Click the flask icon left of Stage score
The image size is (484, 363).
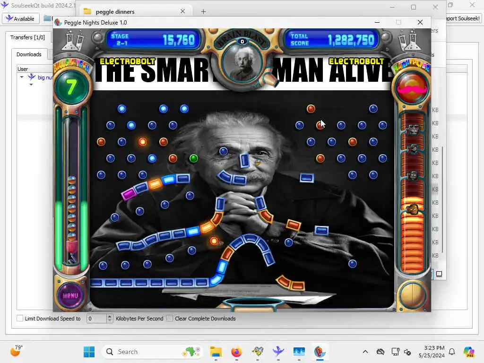(x=72, y=41)
